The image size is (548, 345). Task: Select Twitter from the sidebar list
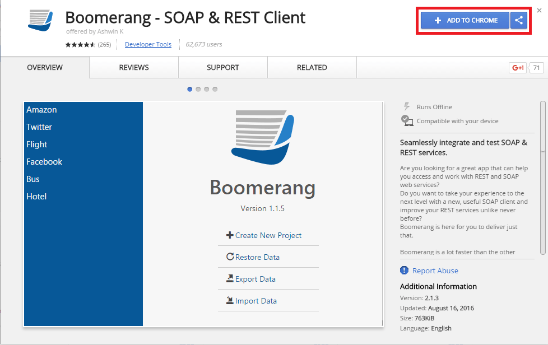39,127
